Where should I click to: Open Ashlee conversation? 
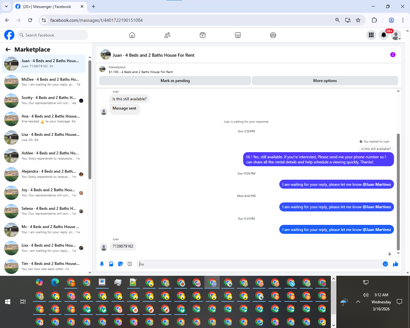click(44, 156)
